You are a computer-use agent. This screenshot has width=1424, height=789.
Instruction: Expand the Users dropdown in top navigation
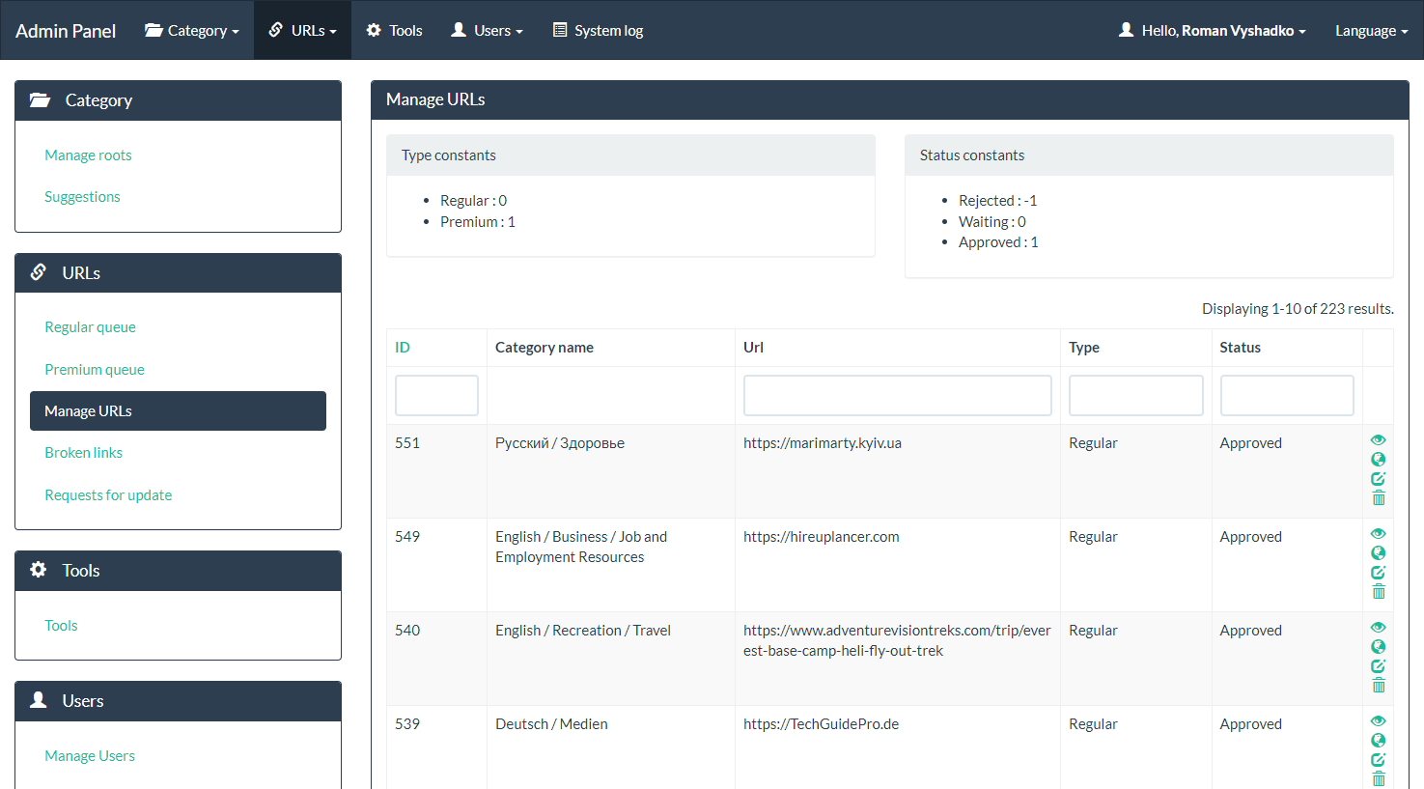[x=487, y=30]
